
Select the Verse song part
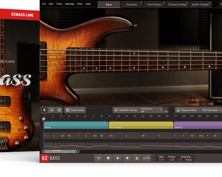tap(76, 125)
